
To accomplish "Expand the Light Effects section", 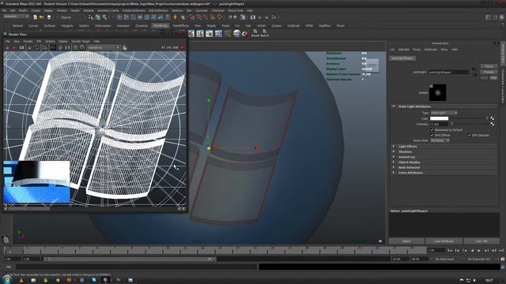I will tap(394, 147).
